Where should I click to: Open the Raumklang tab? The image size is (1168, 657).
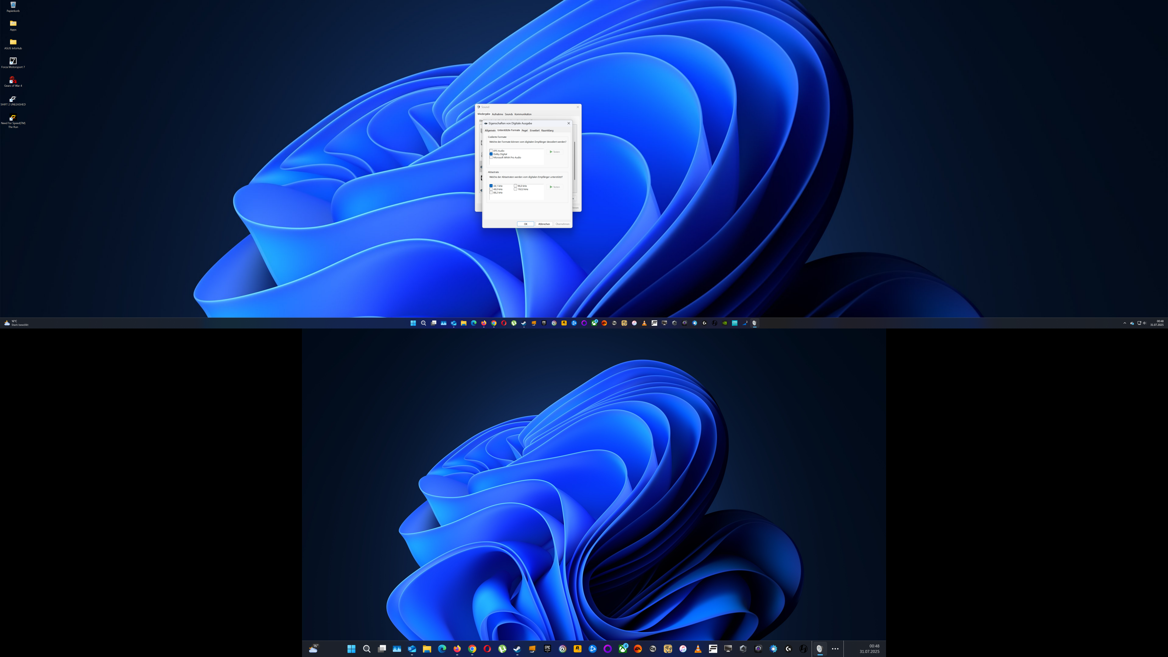tap(547, 130)
